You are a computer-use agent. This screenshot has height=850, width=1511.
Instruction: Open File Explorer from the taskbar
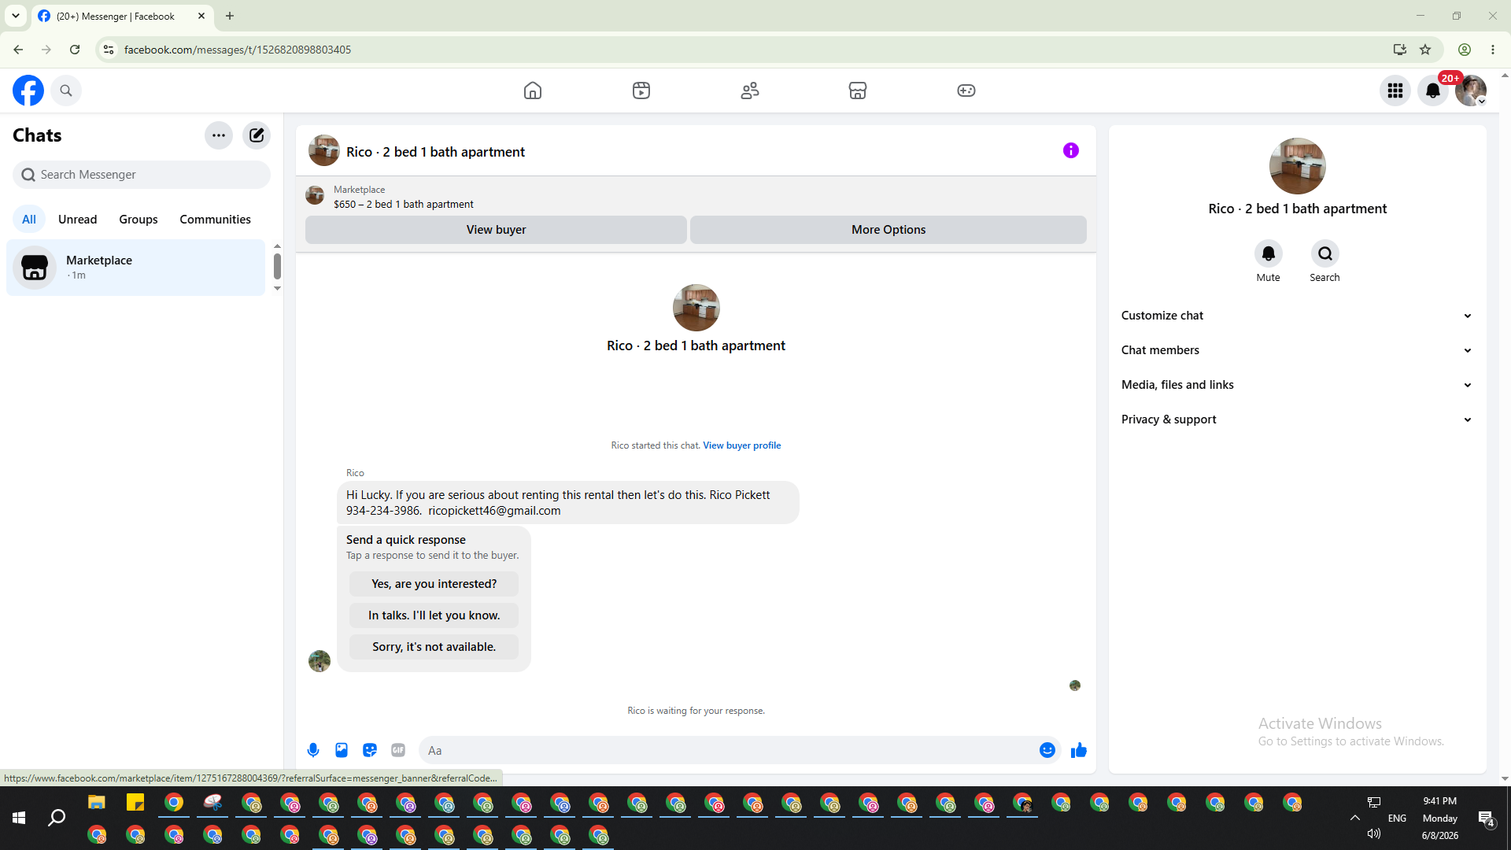click(x=97, y=803)
